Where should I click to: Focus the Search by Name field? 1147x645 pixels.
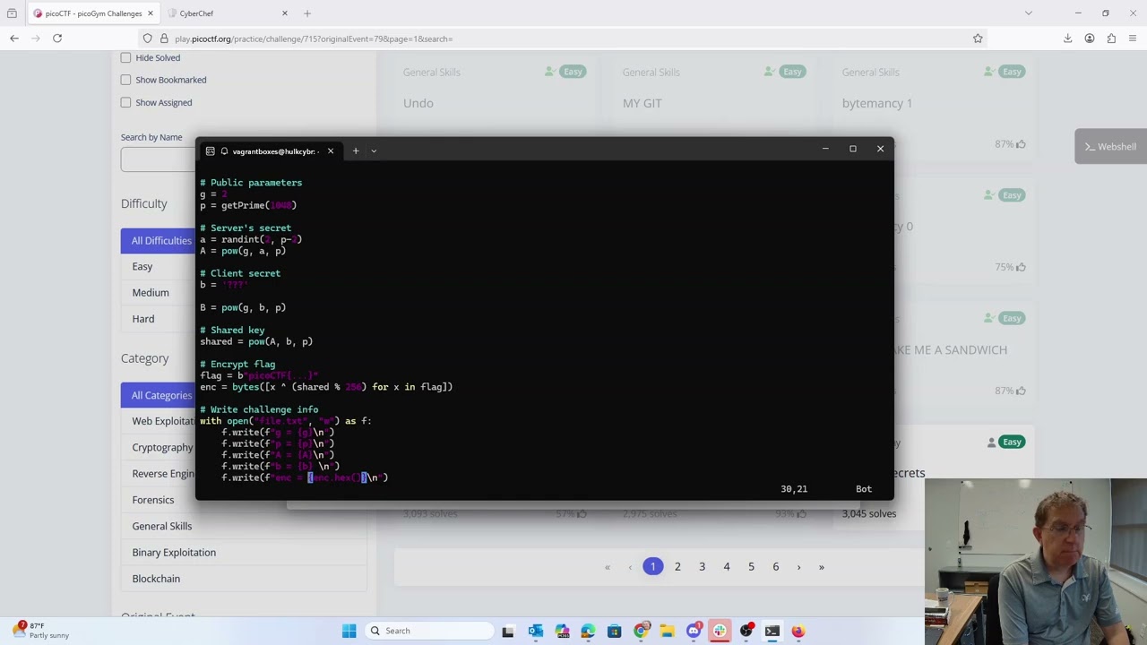point(159,159)
